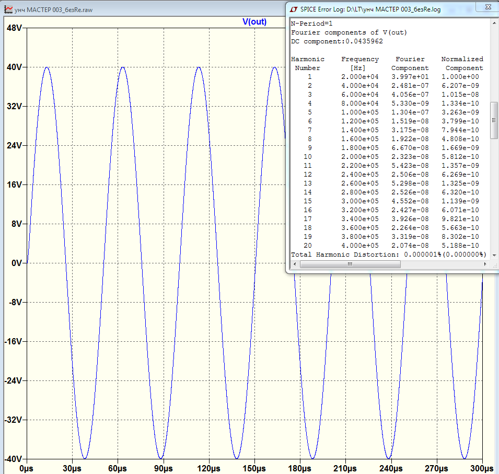Click the log's horizontal scrollbar left arrow
Viewport: 499px width, 474px height.
tap(295, 264)
